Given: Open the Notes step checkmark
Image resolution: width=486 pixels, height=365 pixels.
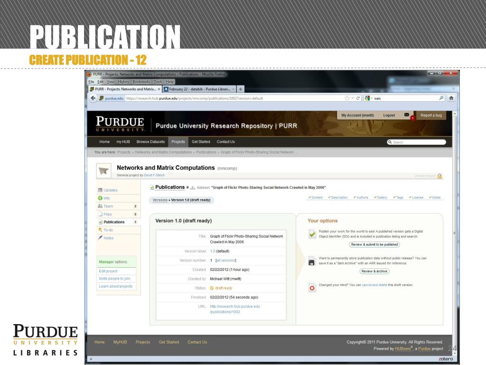Looking at the screenshot, I should click(x=435, y=197).
